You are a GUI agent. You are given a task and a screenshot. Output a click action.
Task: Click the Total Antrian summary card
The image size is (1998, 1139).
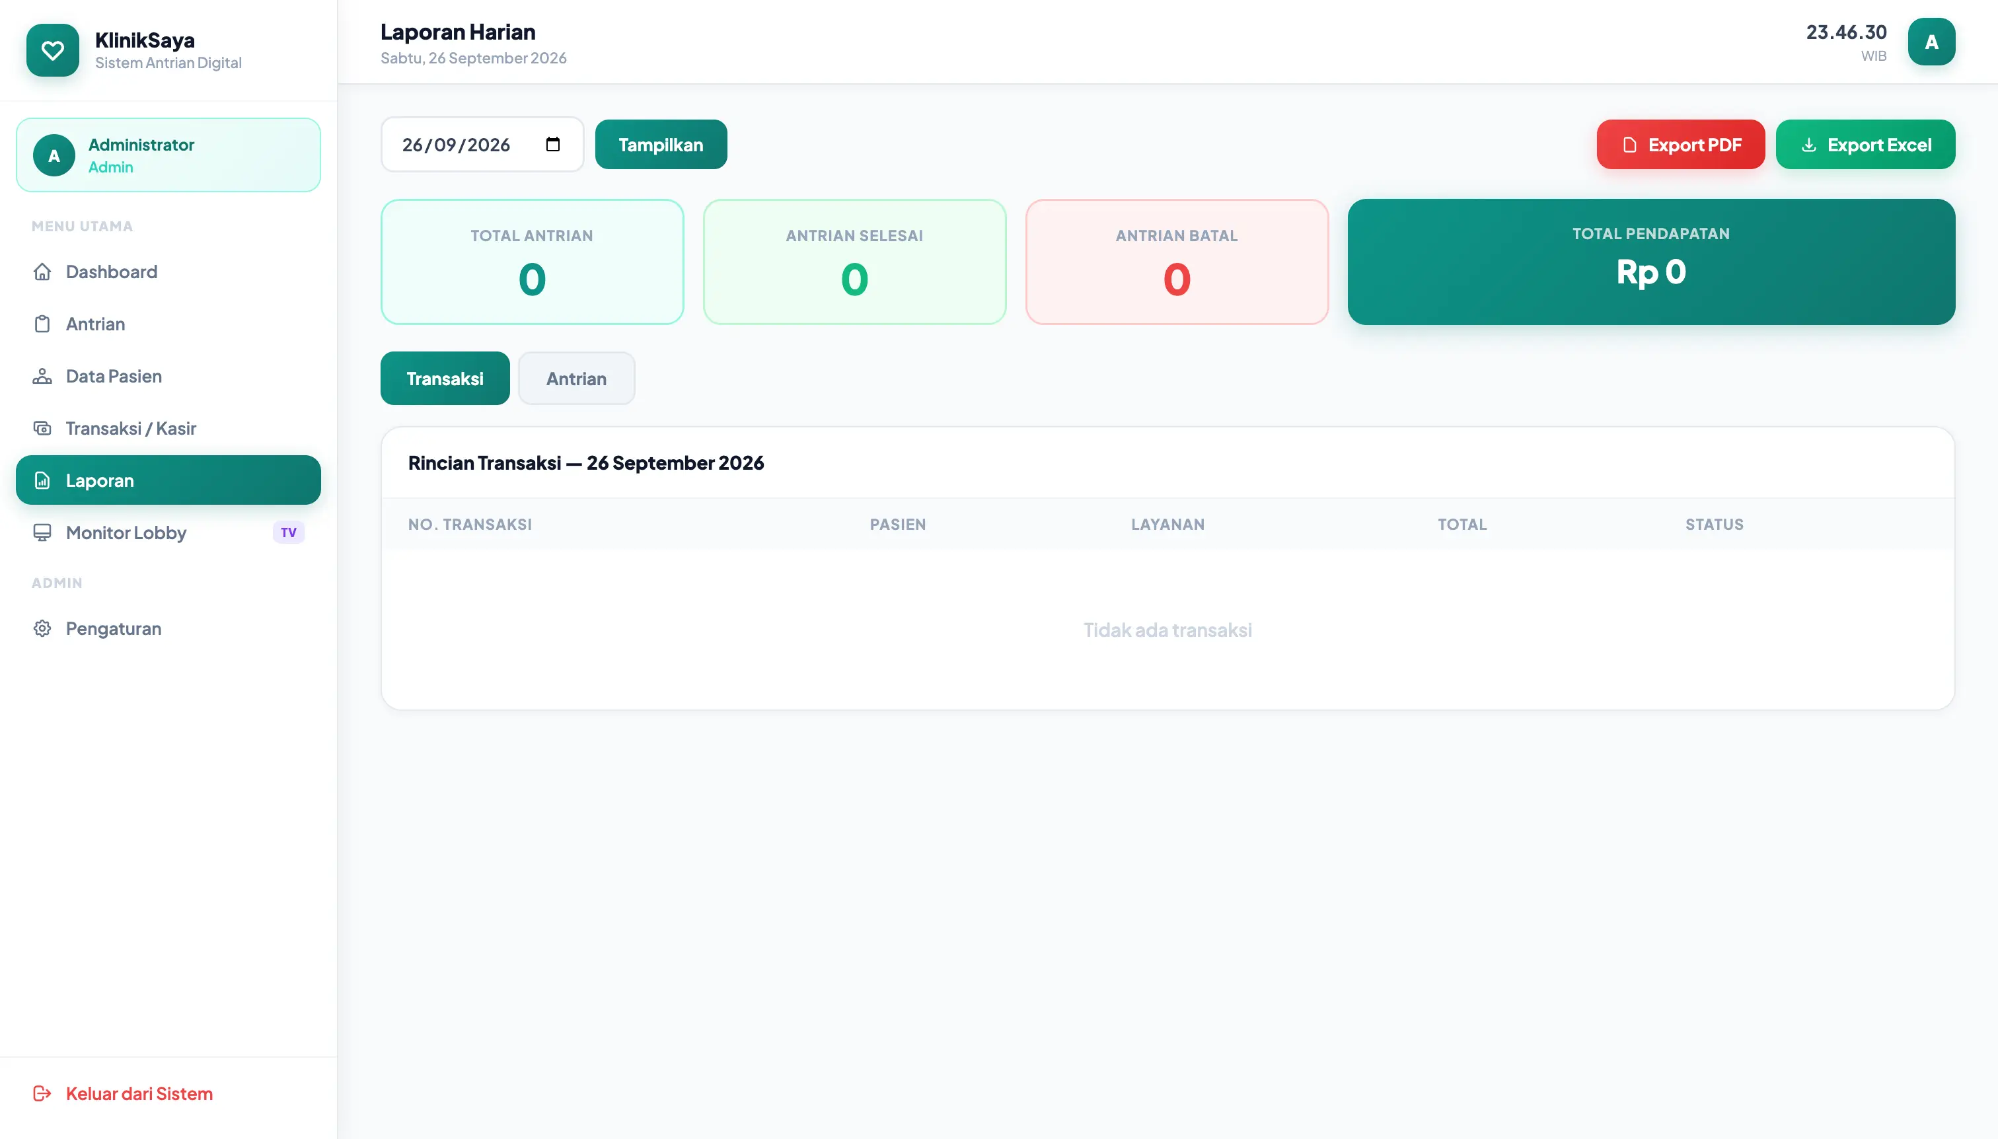click(x=532, y=262)
